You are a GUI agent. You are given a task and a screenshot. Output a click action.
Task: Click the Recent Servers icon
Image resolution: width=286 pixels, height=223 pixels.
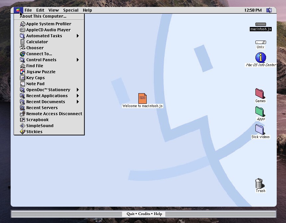coord(22,108)
